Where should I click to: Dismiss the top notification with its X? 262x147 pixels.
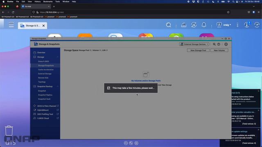258,91
